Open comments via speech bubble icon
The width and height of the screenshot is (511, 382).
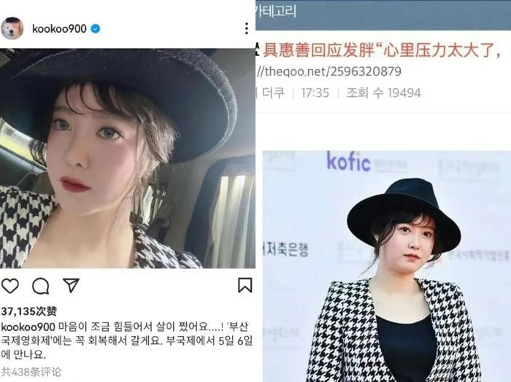coord(41,286)
